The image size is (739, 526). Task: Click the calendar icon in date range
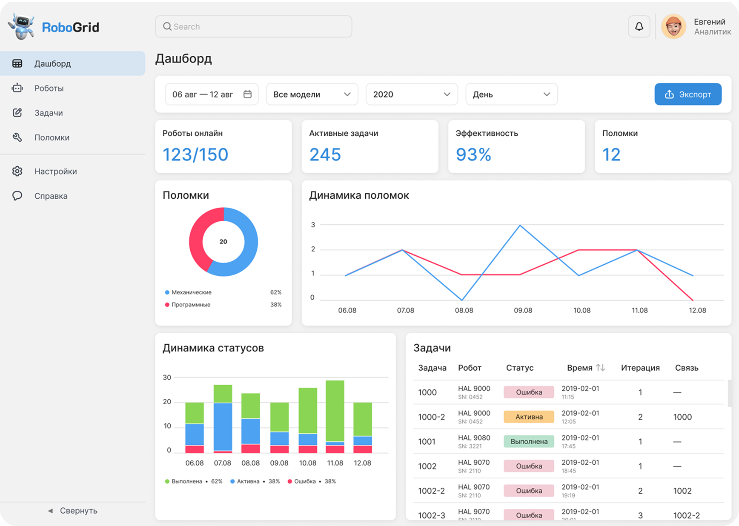click(x=247, y=94)
